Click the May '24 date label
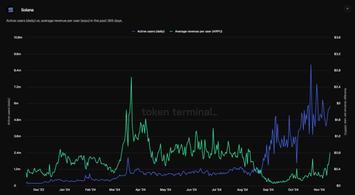 click(166, 190)
